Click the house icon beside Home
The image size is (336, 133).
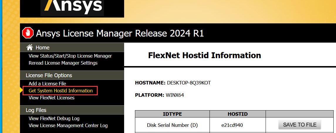tap(29, 47)
